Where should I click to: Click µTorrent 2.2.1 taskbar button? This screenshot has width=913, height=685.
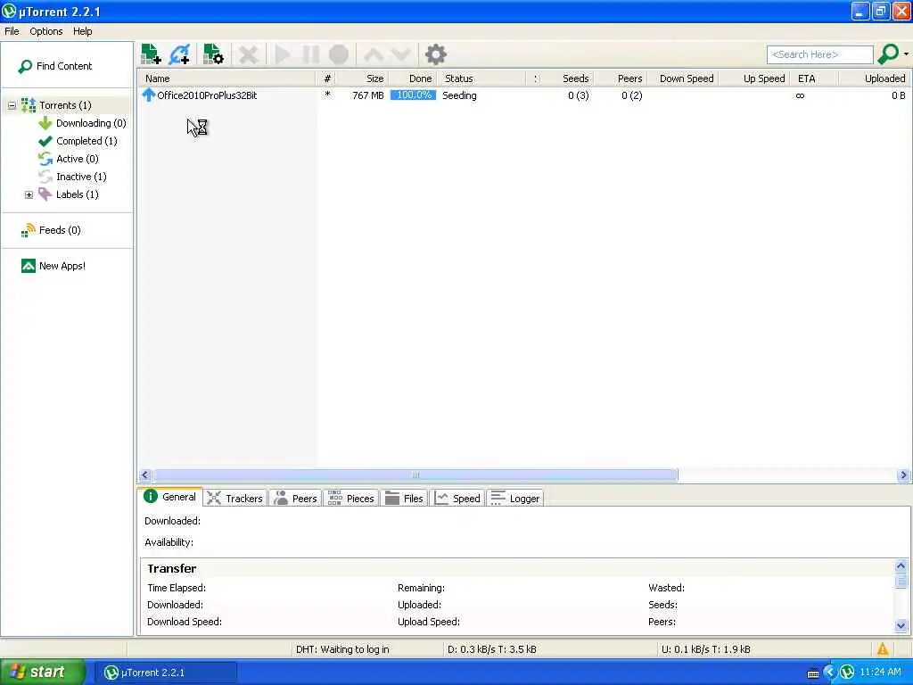(x=165, y=673)
